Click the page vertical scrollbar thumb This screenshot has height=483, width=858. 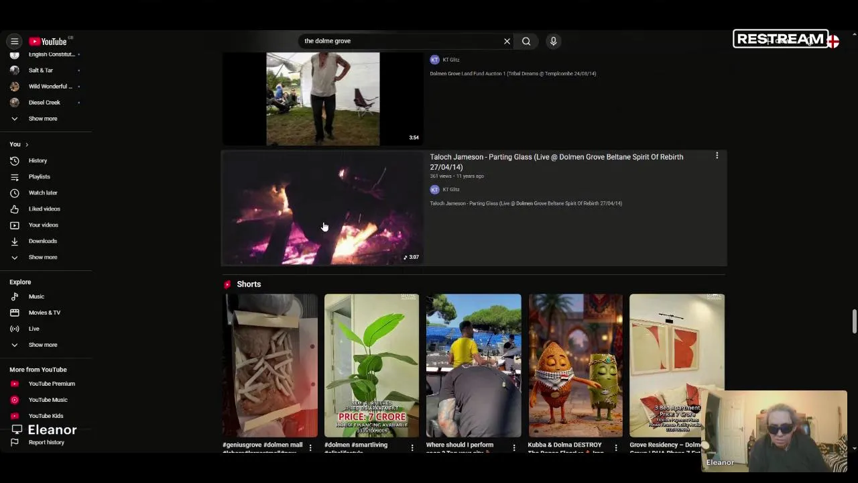click(854, 321)
